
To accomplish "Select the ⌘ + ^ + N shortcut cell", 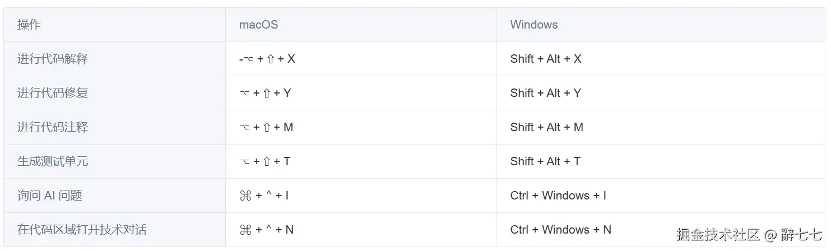I will (266, 230).
